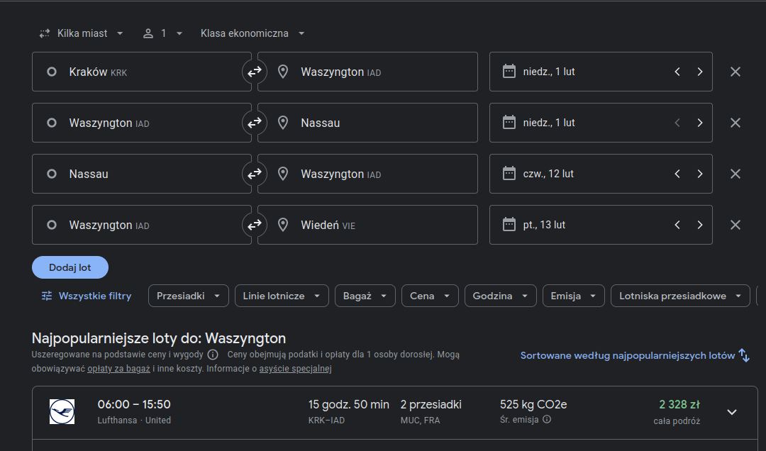Open the asyście specjalnej link
Viewport: 766px width, 451px height.
[x=296, y=369]
